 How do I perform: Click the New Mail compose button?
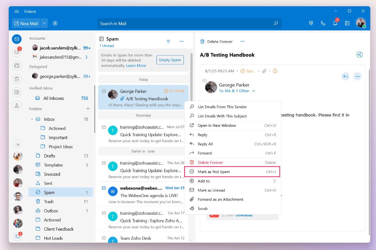point(26,23)
